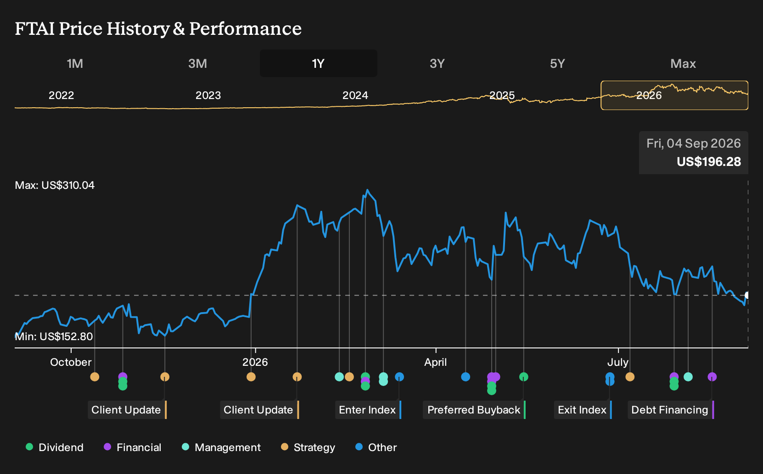Click the July axis label
Viewport: 763px width, 474px height.
[x=617, y=362]
